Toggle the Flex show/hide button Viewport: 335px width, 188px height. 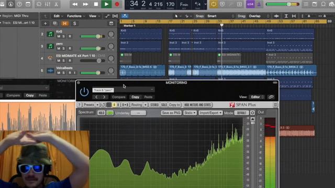[115, 16]
